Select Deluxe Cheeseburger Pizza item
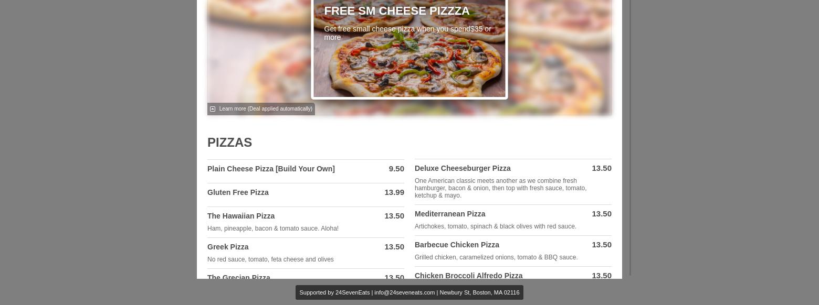The height and width of the screenshot is (305, 819). [463, 168]
